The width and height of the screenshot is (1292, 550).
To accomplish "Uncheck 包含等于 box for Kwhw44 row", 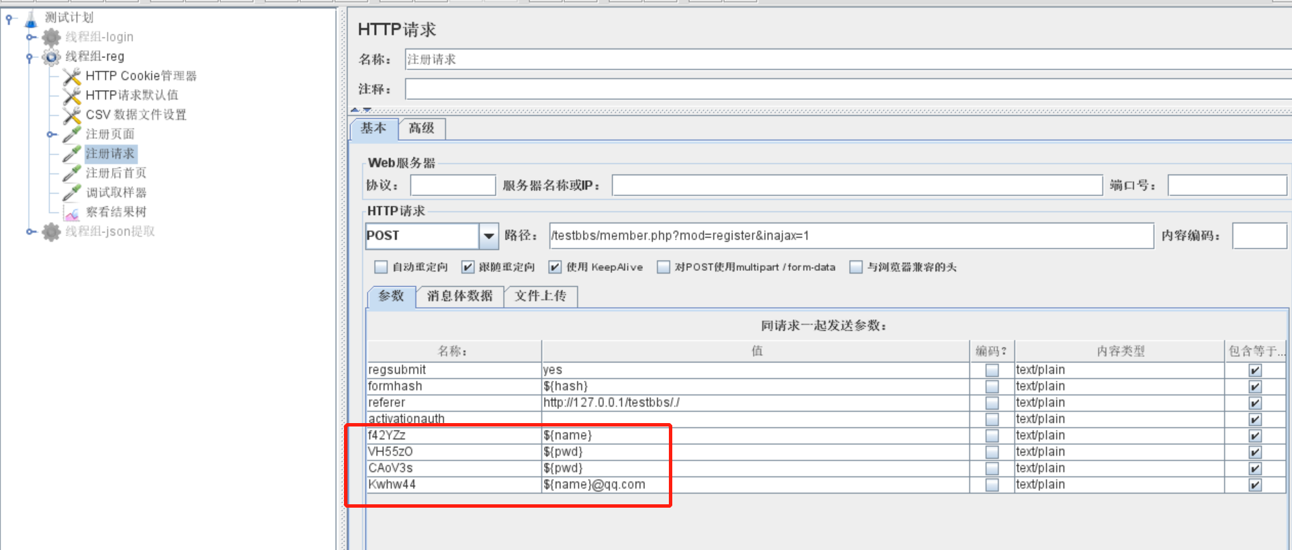I will [x=1254, y=484].
